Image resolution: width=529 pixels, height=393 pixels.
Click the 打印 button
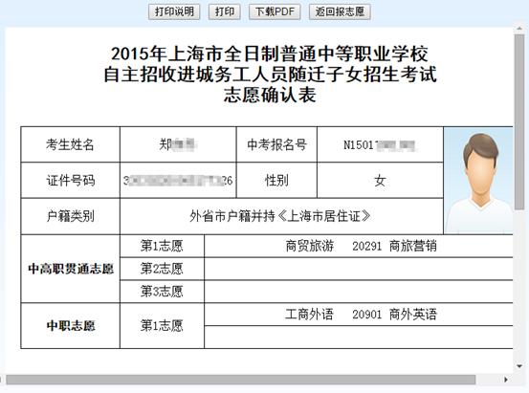225,11
